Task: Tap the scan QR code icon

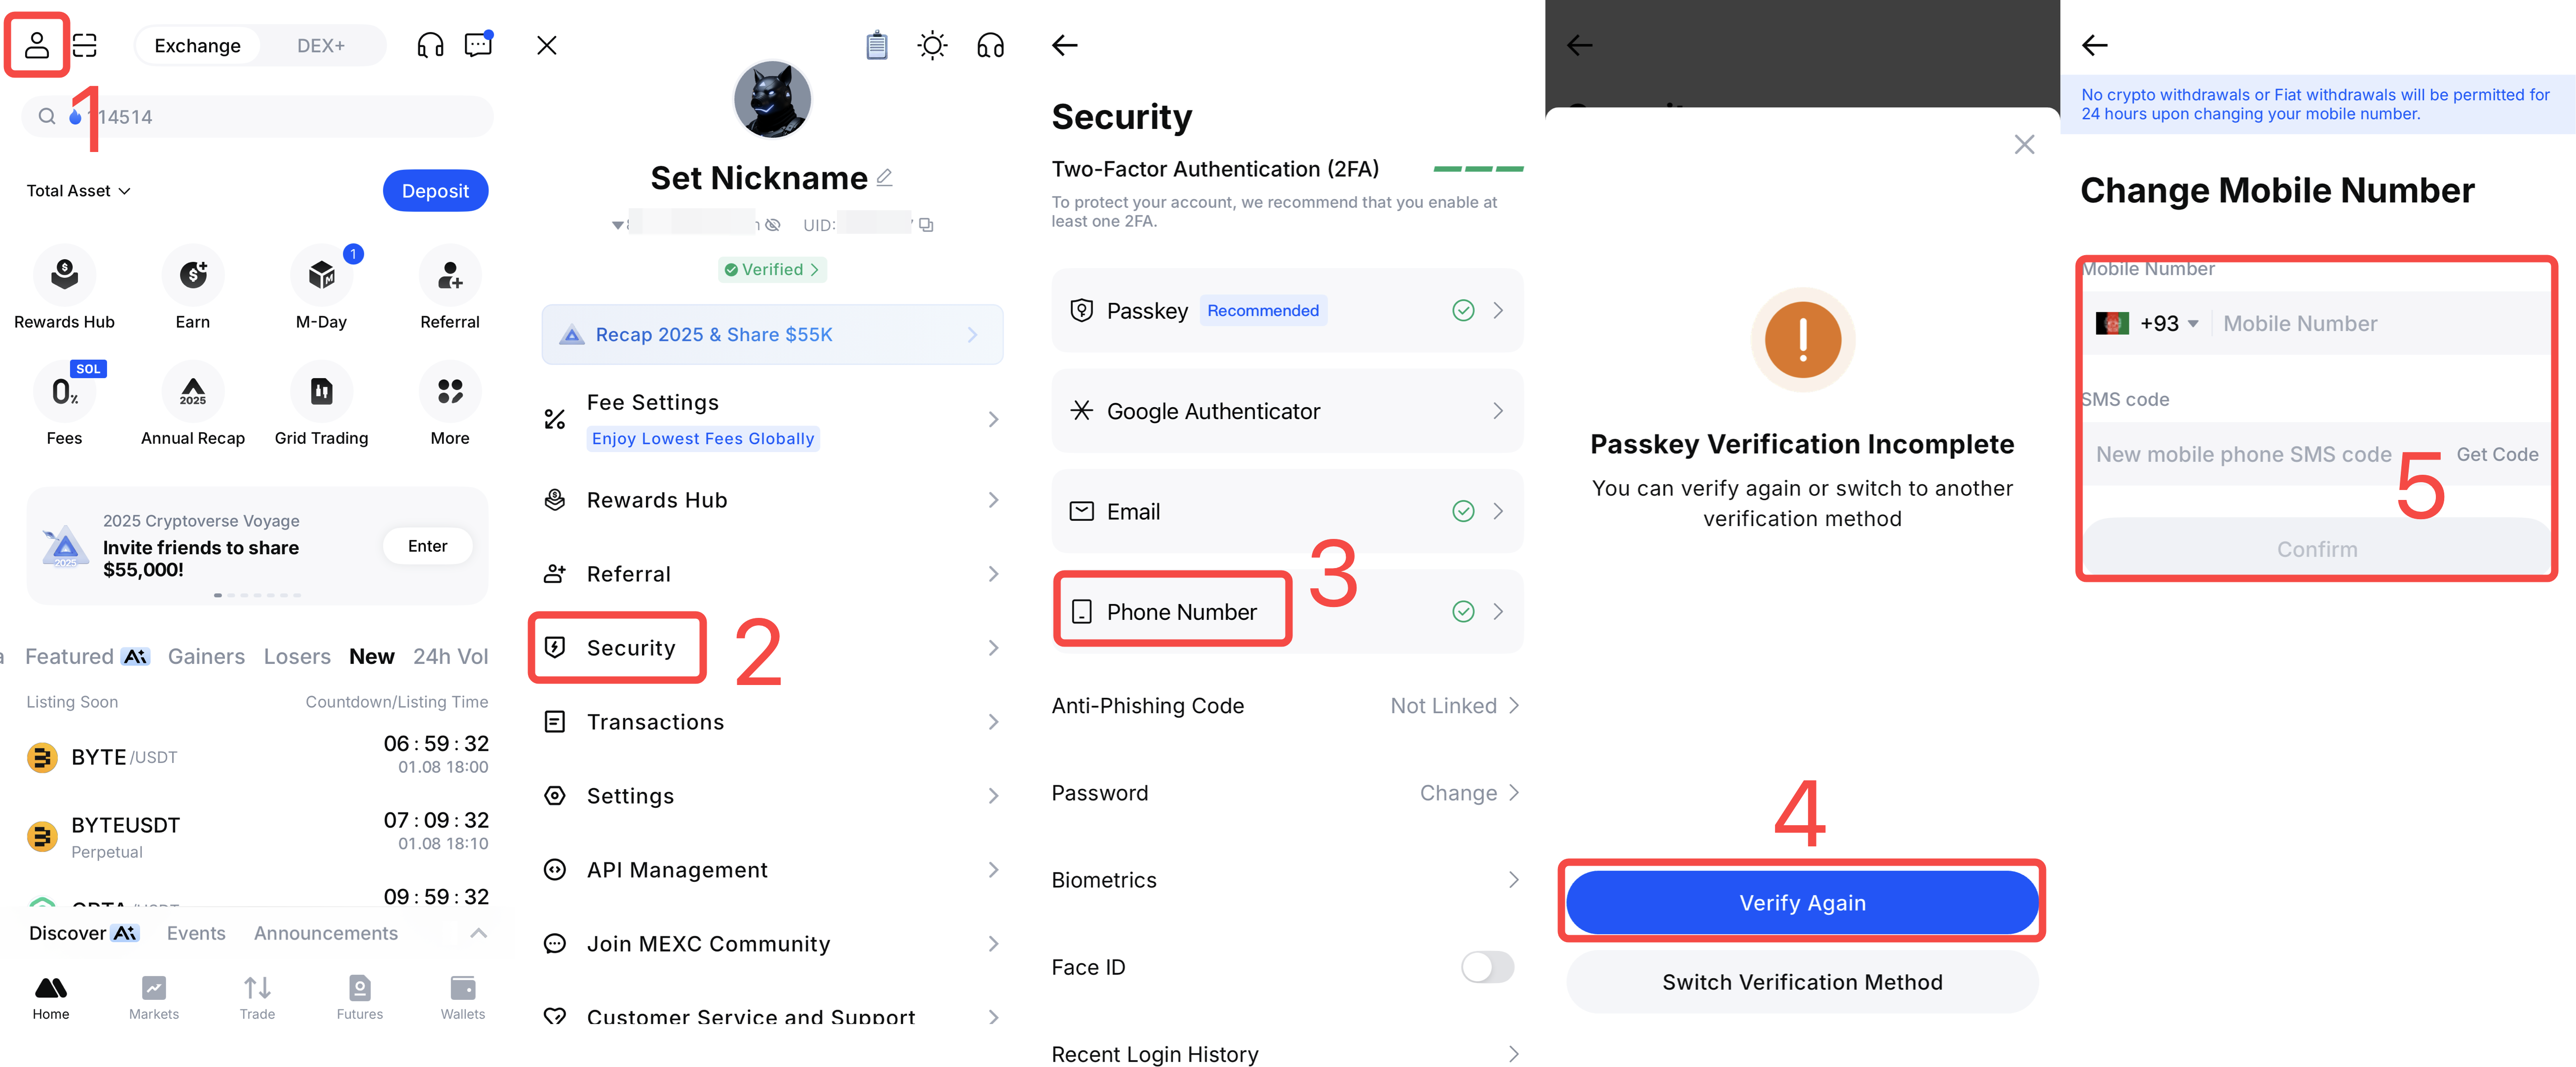Action: tap(86, 45)
